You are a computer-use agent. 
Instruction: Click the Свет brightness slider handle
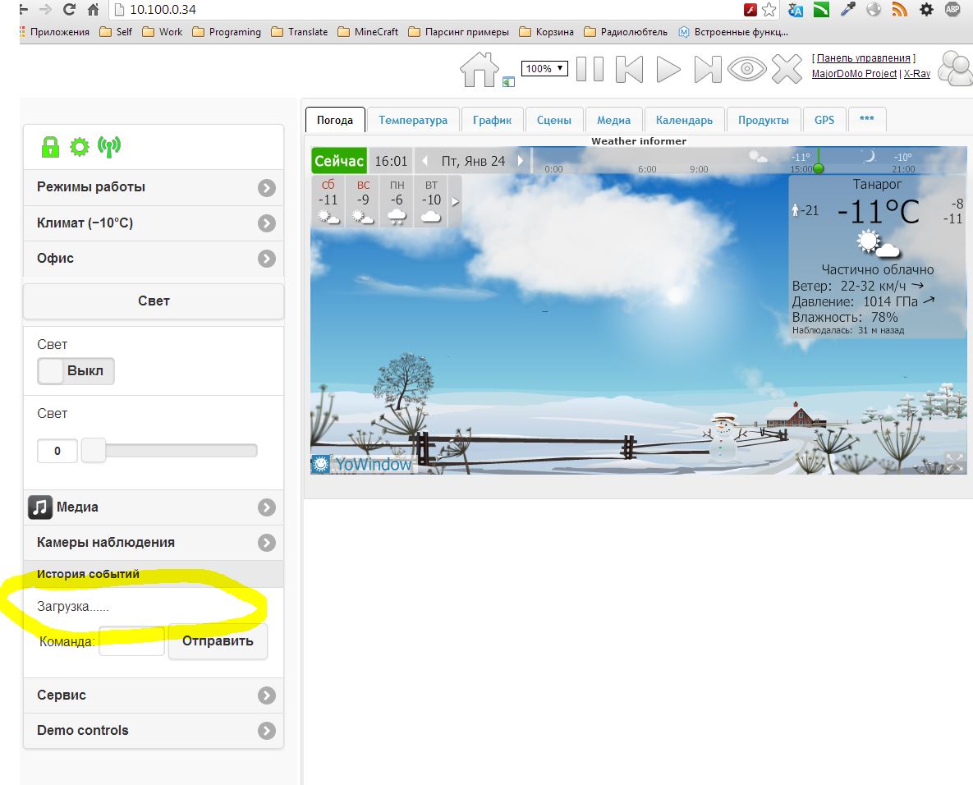tap(94, 451)
